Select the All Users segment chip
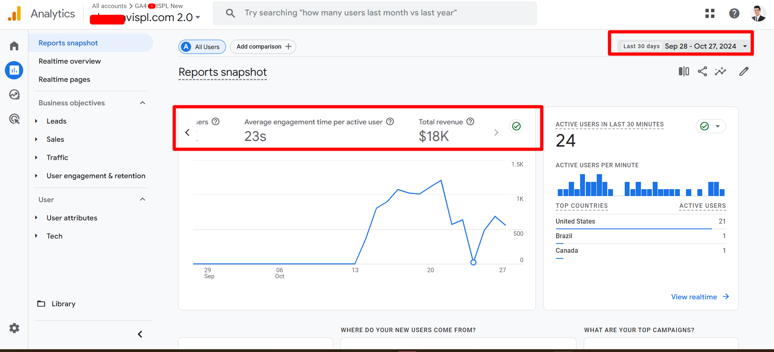The height and width of the screenshot is (352, 774). [x=202, y=47]
